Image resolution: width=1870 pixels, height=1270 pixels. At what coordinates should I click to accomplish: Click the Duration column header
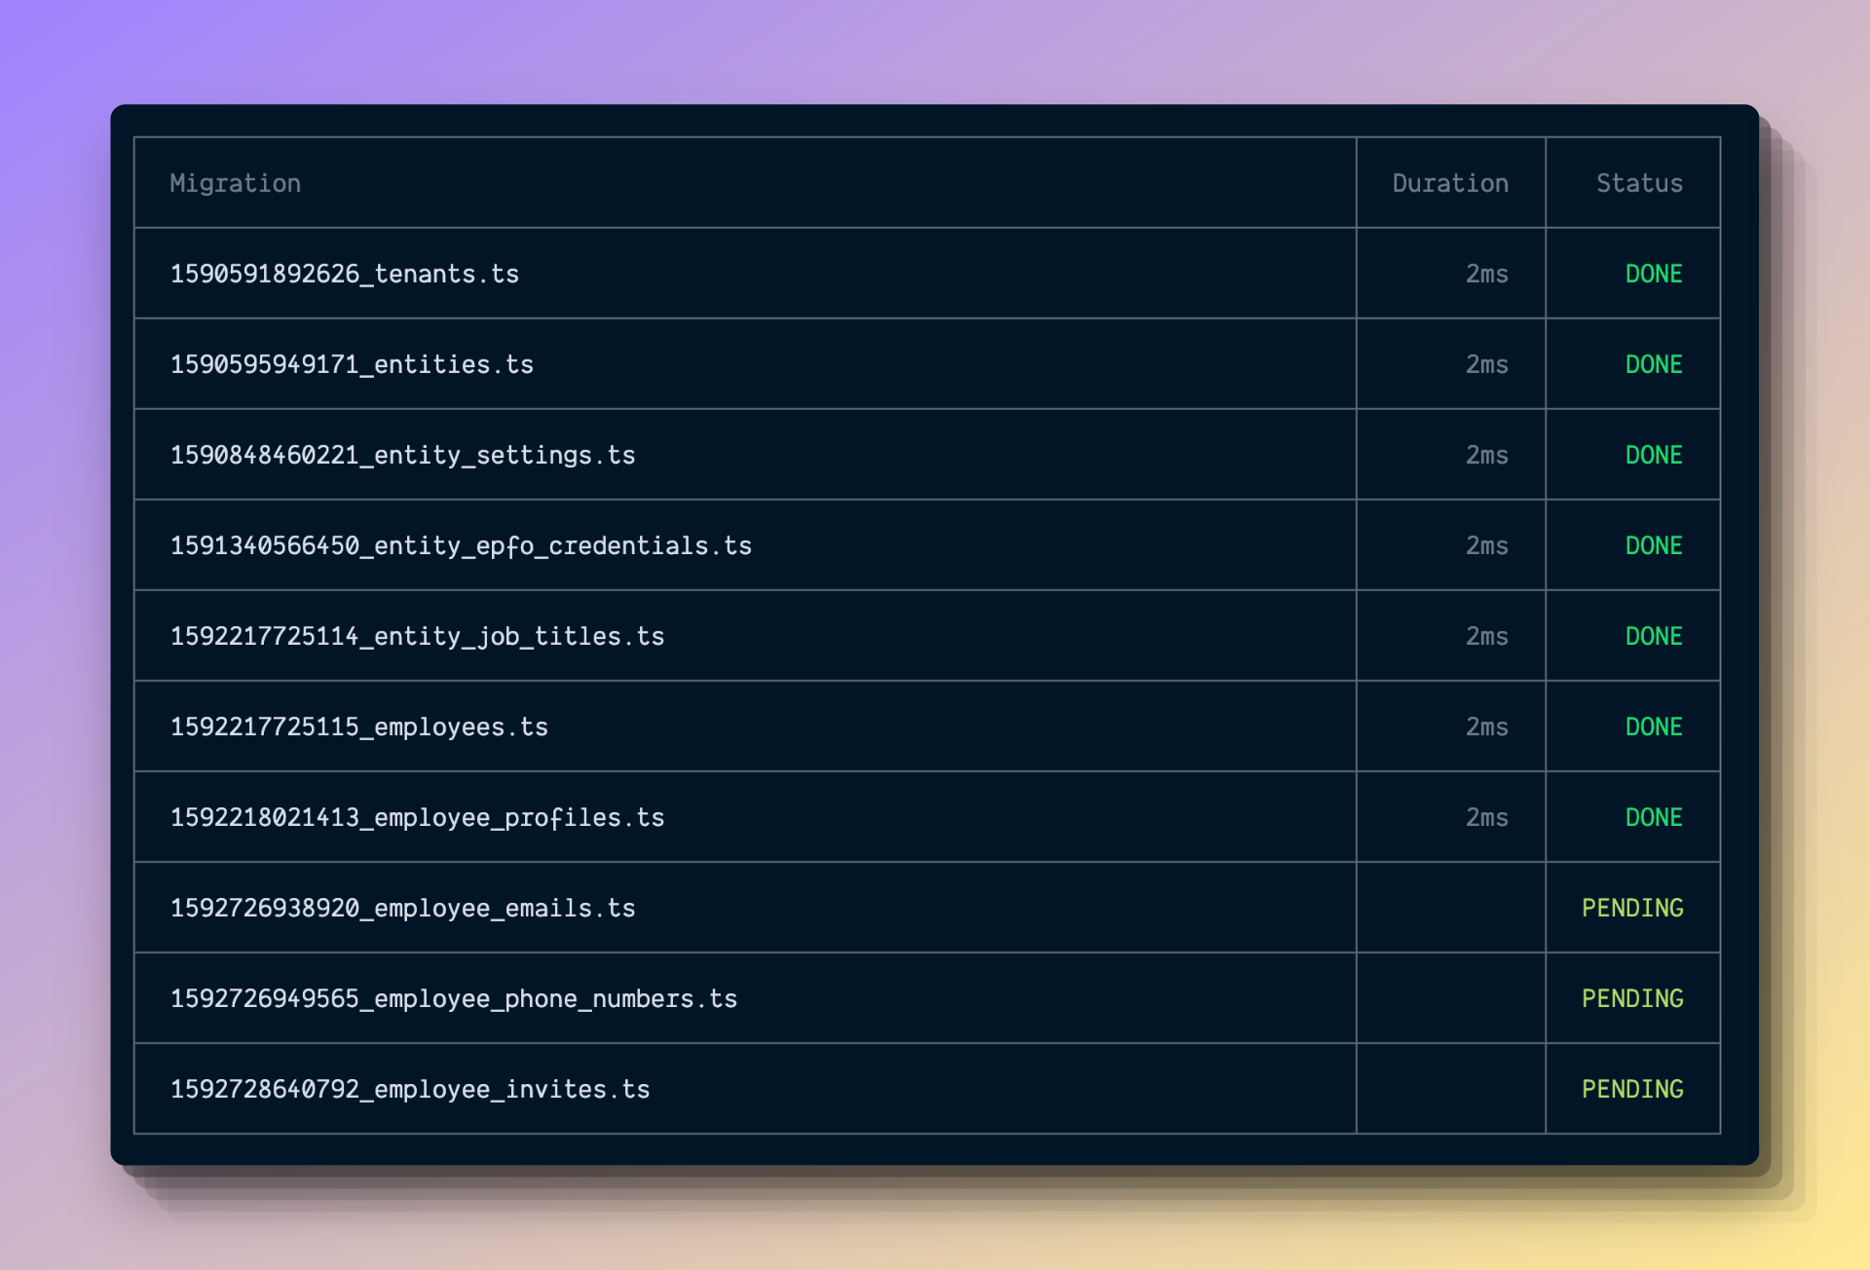(x=1449, y=183)
